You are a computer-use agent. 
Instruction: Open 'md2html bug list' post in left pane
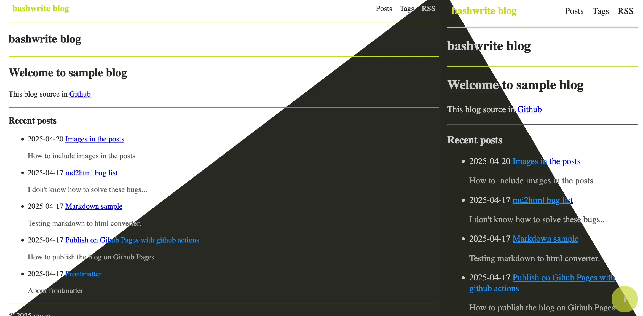click(x=92, y=173)
